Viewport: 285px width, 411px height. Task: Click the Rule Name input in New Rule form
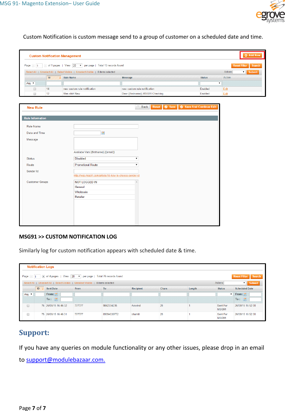click(106, 126)
